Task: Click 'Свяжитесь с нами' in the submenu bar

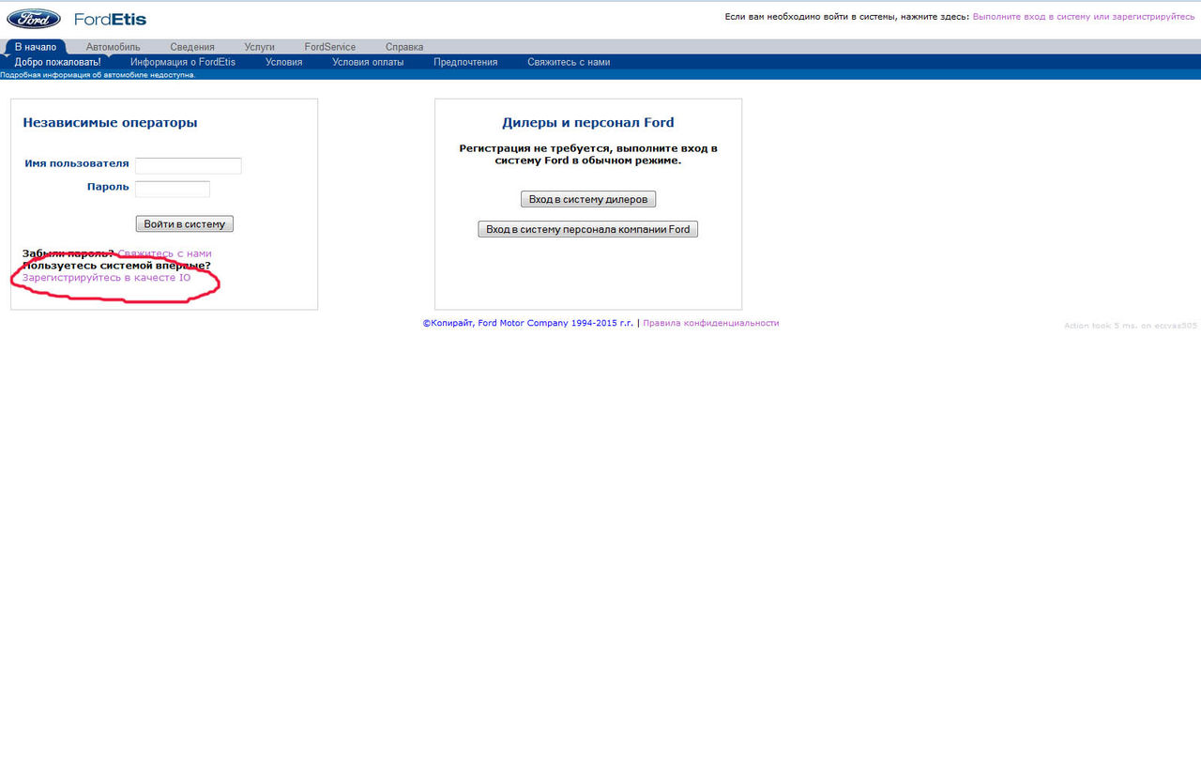Action: tap(569, 62)
